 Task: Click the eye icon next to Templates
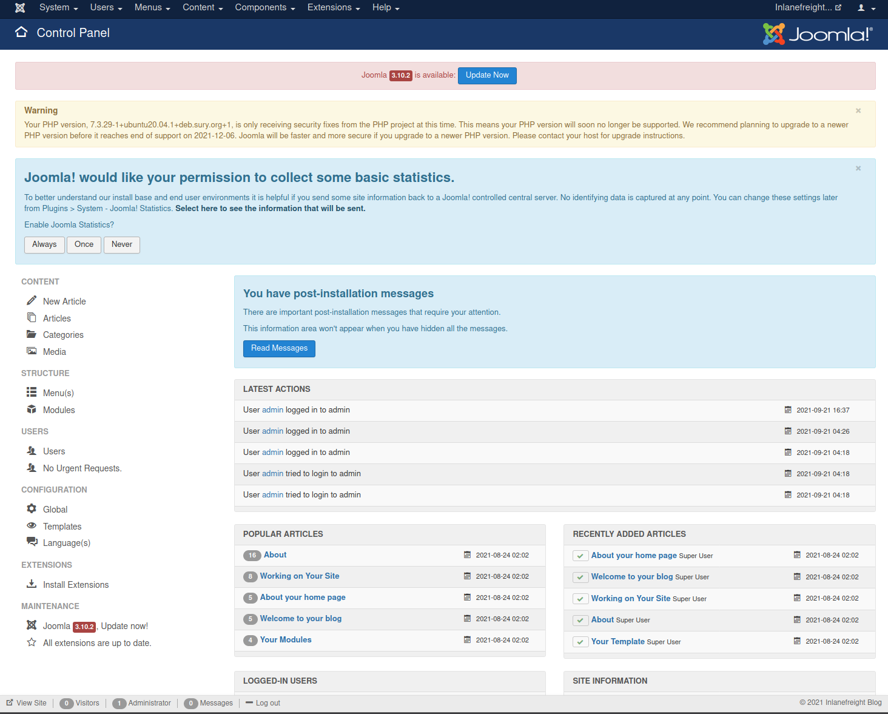click(32, 526)
